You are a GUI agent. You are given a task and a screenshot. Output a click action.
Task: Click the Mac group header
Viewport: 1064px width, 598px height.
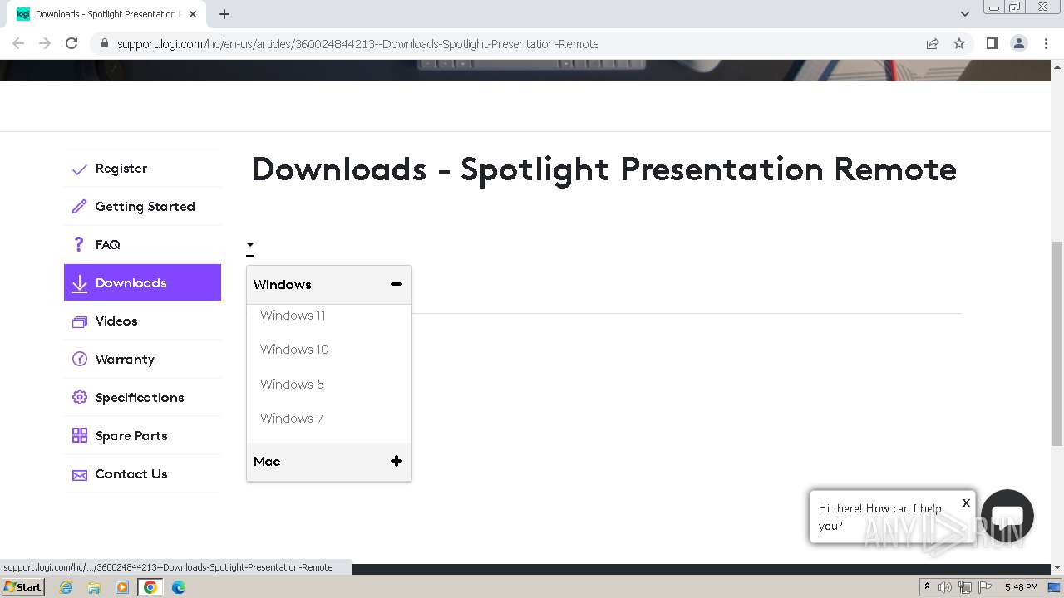[329, 461]
